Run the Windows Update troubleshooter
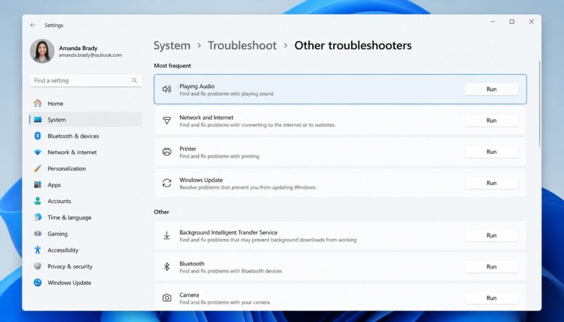 491,183
